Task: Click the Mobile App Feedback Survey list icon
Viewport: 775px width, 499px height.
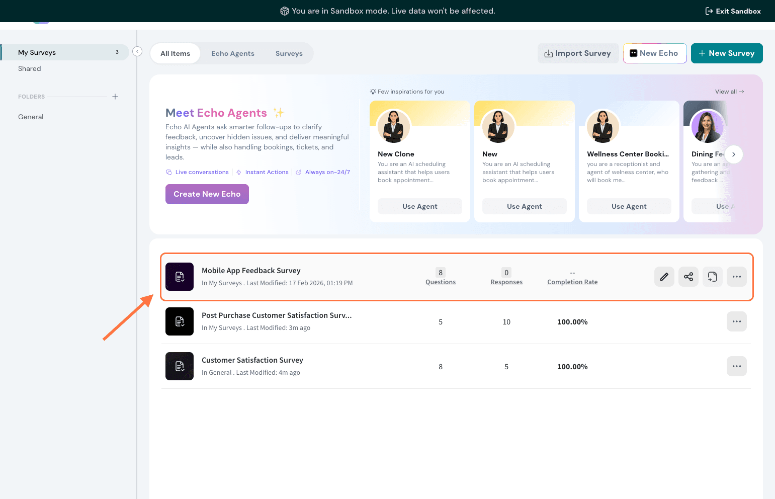Action: tap(180, 277)
